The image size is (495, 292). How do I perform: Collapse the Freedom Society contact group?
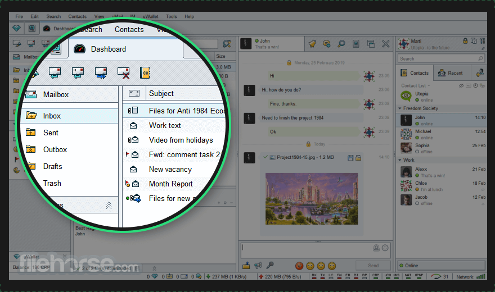[400, 108]
